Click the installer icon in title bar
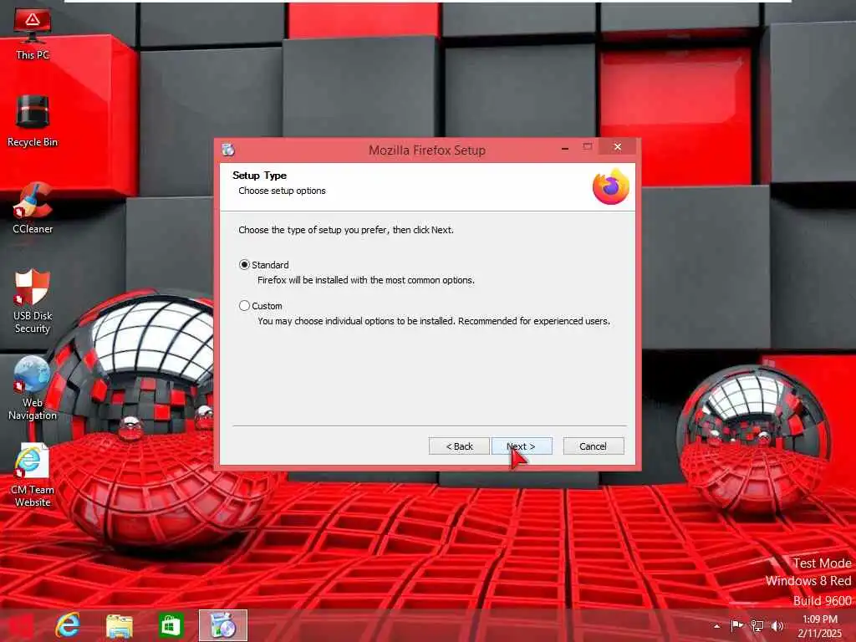 click(x=228, y=150)
